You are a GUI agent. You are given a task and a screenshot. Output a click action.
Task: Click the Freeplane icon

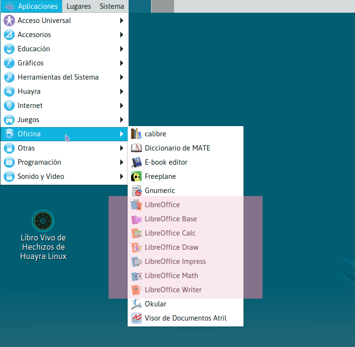coord(136,176)
